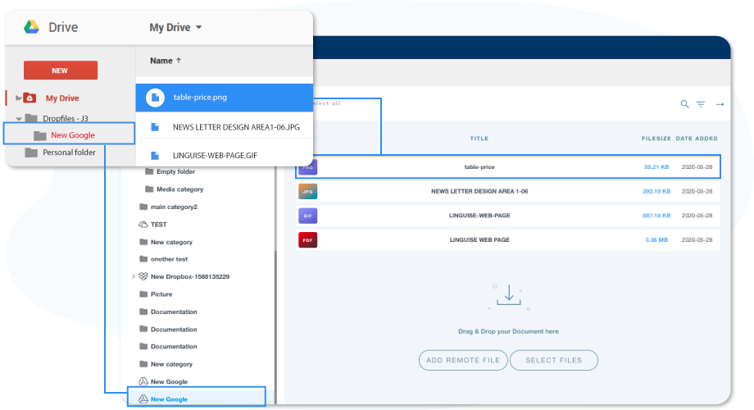Select main category2 in the tree

pyautogui.click(x=174, y=207)
